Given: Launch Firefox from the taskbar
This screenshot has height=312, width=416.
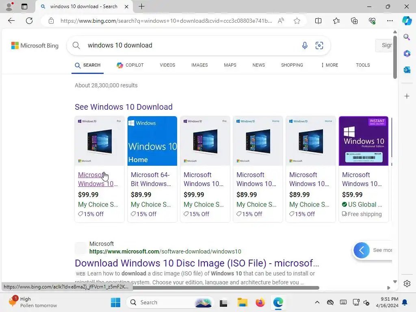Looking at the screenshot, I should (260, 302).
